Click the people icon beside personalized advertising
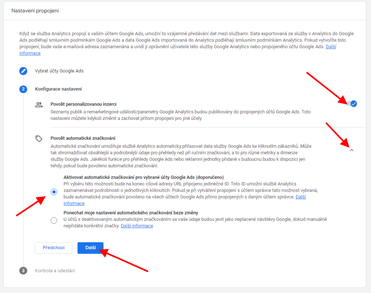 click(x=39, y=105)
